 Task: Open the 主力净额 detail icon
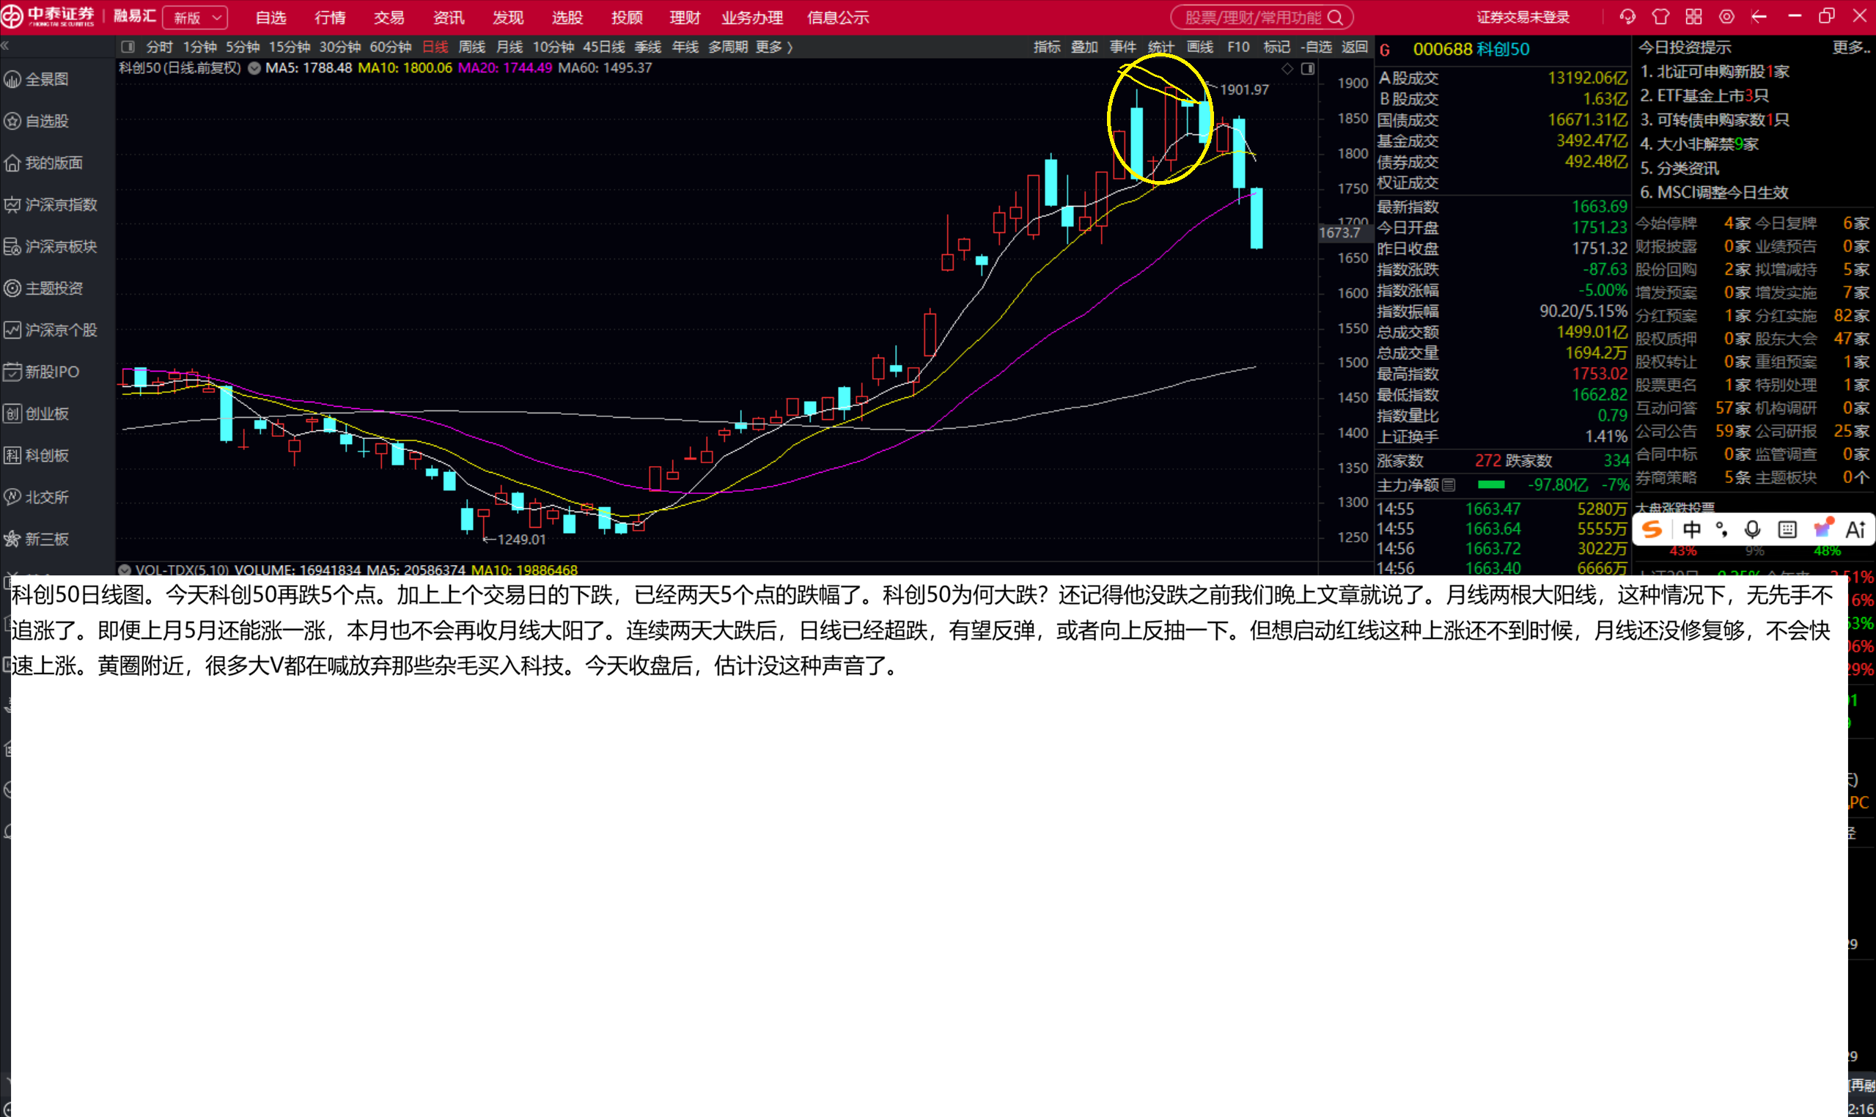1449,484
